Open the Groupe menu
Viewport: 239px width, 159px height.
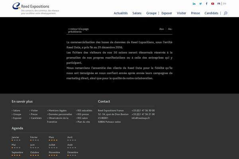click(x=151, y=13)
